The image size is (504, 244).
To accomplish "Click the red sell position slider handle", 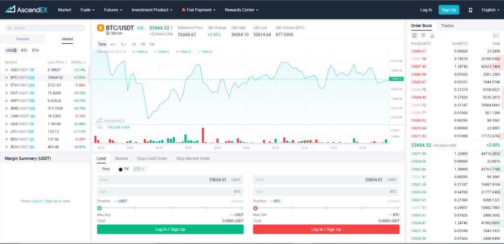I will click(x=255, y=208).
